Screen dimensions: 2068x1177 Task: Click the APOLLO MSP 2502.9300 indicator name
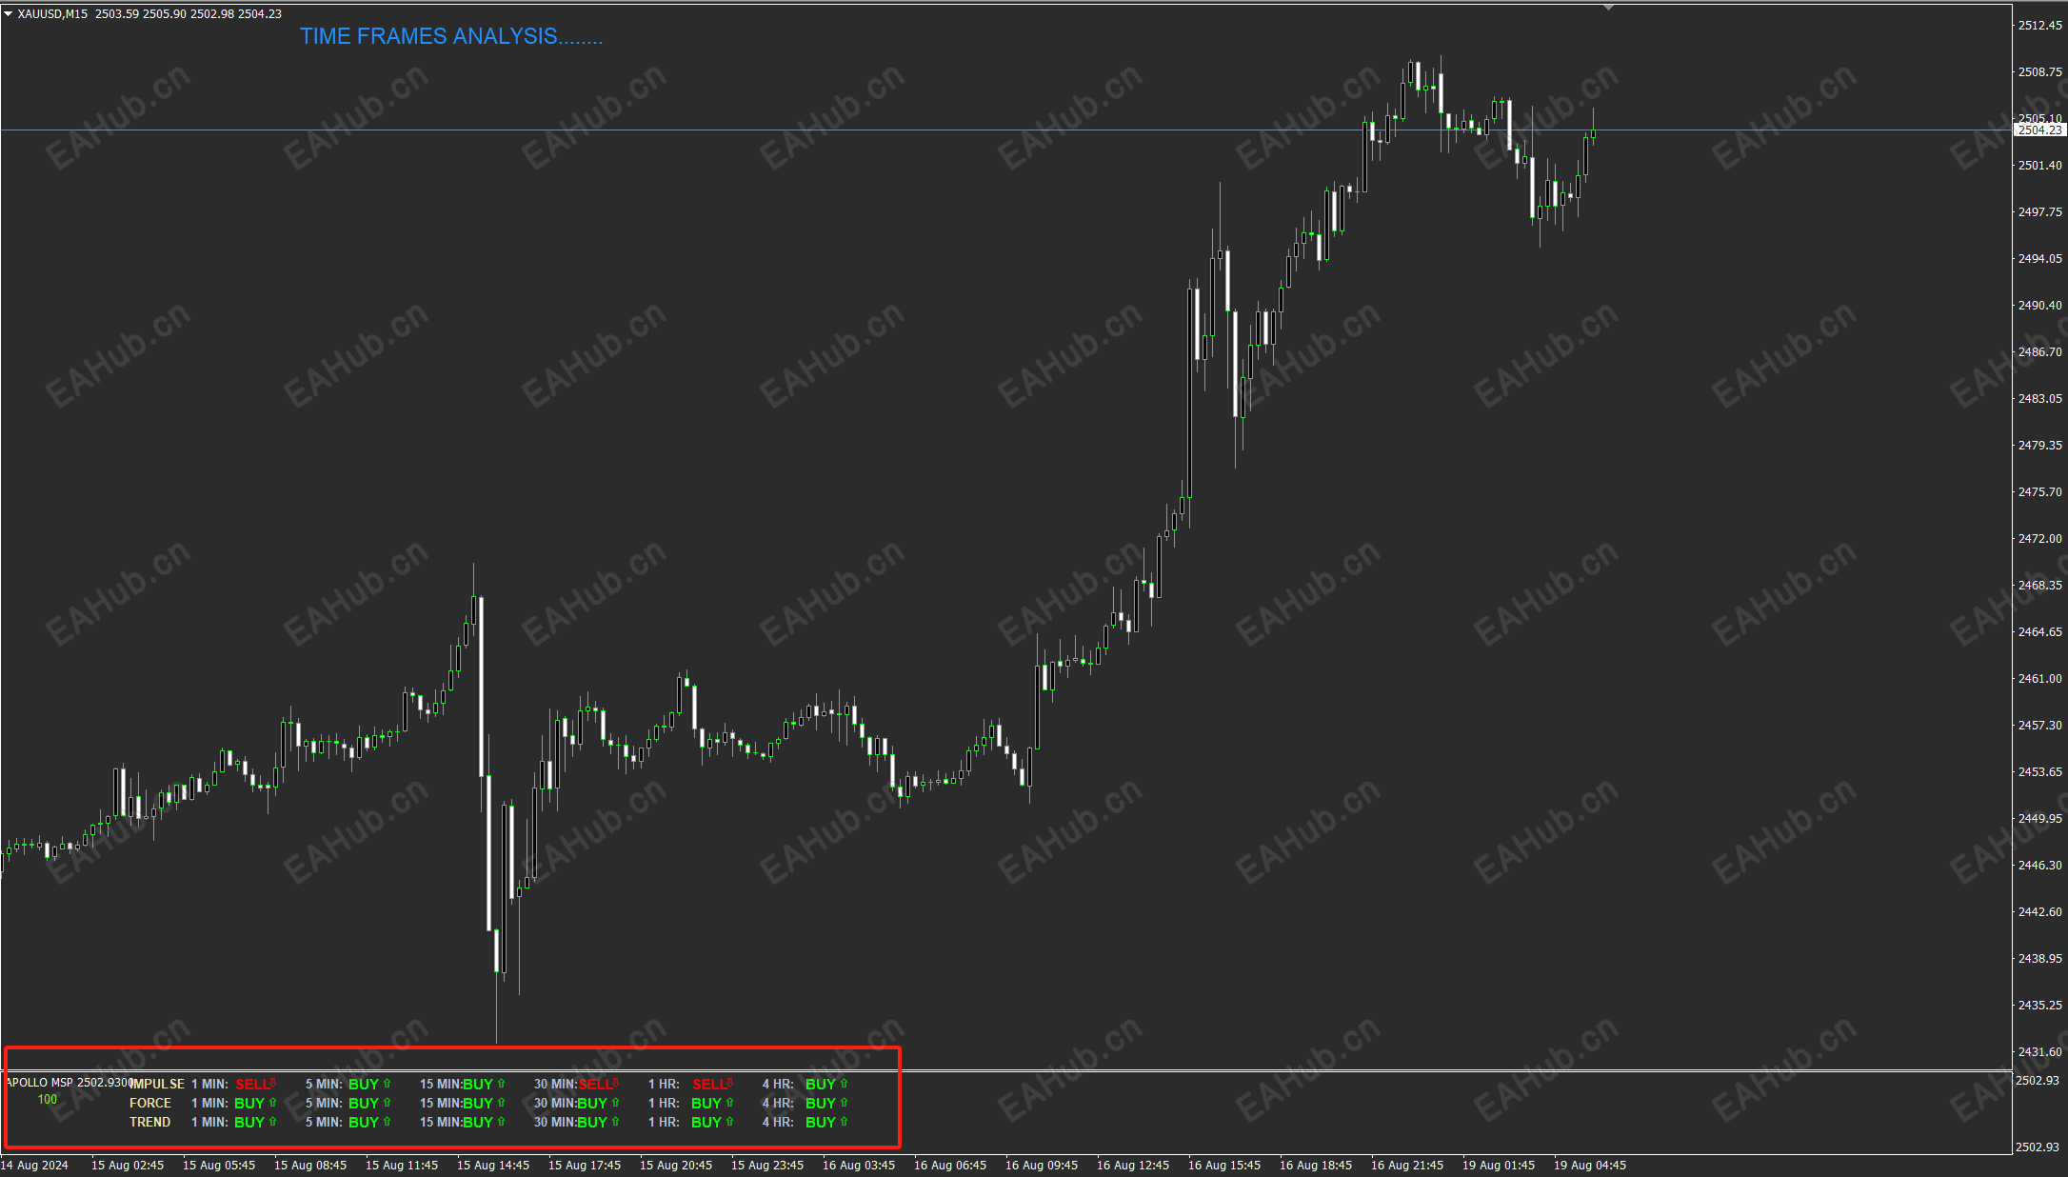[69, 1083]
